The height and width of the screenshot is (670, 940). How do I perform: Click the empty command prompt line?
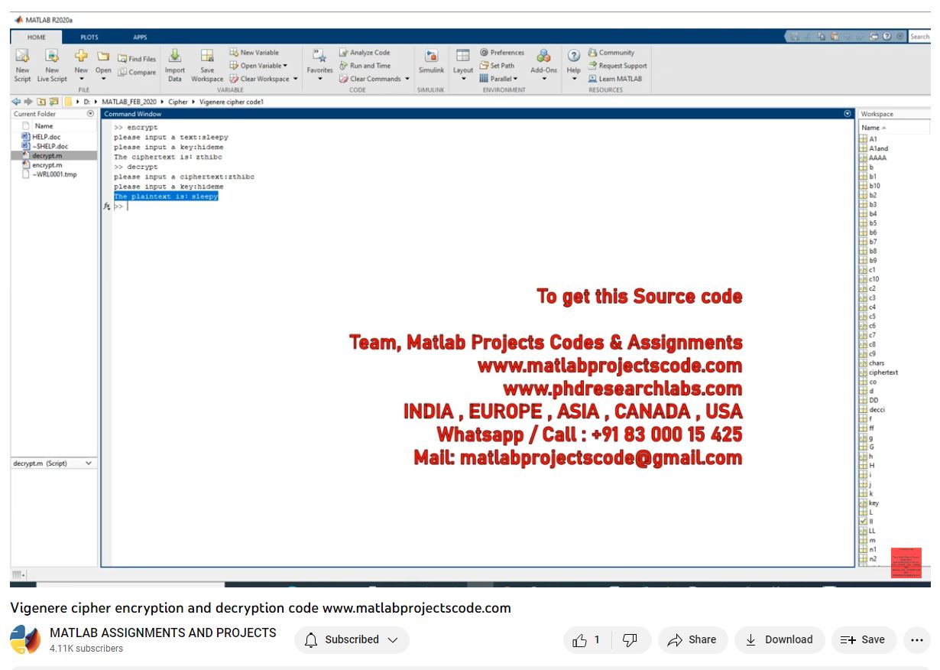coord(481,207)
